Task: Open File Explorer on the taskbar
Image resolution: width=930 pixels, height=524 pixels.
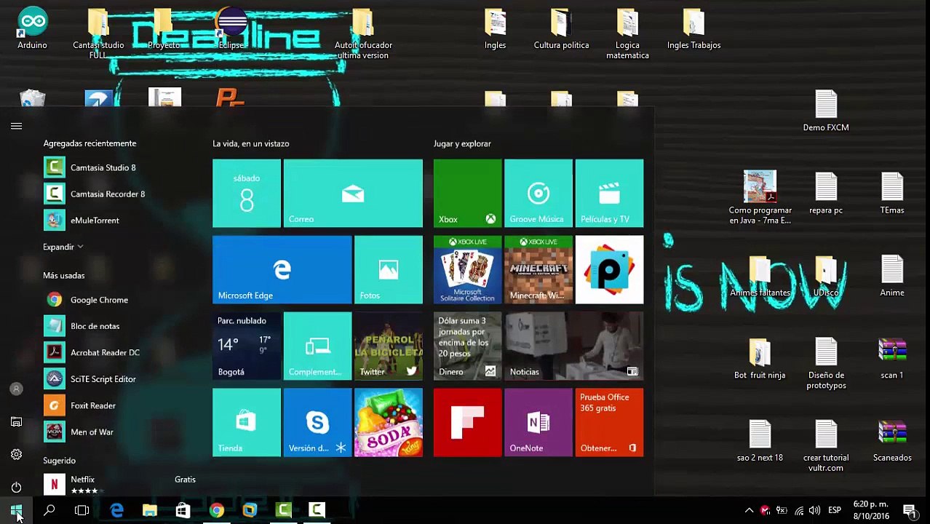Action: pyautogui.click(x=149, y=510)
